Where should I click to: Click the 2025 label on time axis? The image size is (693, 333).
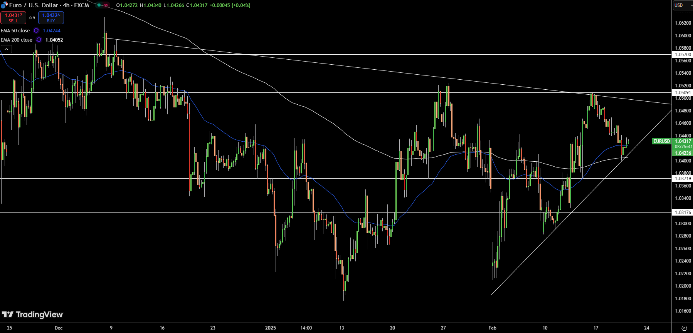[x=271, y=328]
